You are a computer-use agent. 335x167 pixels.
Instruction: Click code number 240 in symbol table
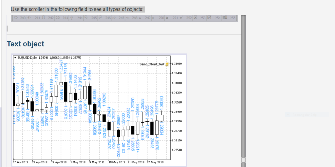22,18
